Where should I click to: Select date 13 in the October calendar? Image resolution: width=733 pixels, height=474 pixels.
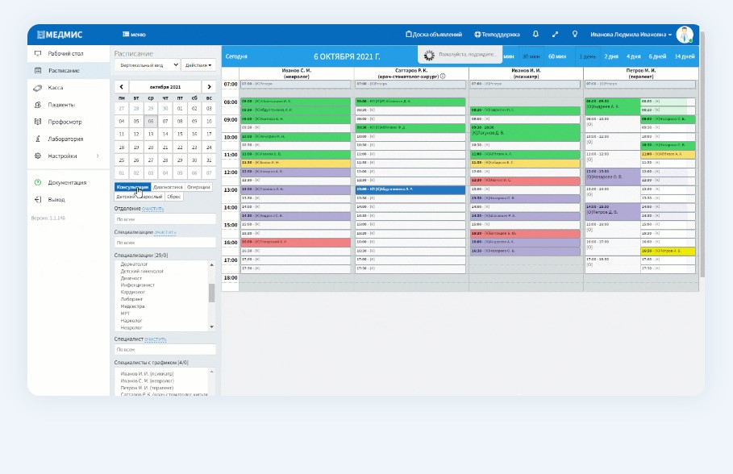point(151,134)
